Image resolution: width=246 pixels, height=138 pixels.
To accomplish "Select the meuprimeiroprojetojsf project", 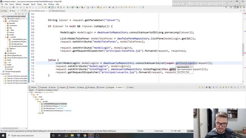I will tap(13, 72).
